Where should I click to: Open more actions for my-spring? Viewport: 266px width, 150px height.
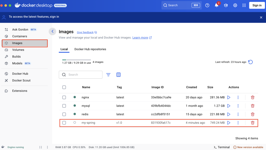tap(238, 123)
